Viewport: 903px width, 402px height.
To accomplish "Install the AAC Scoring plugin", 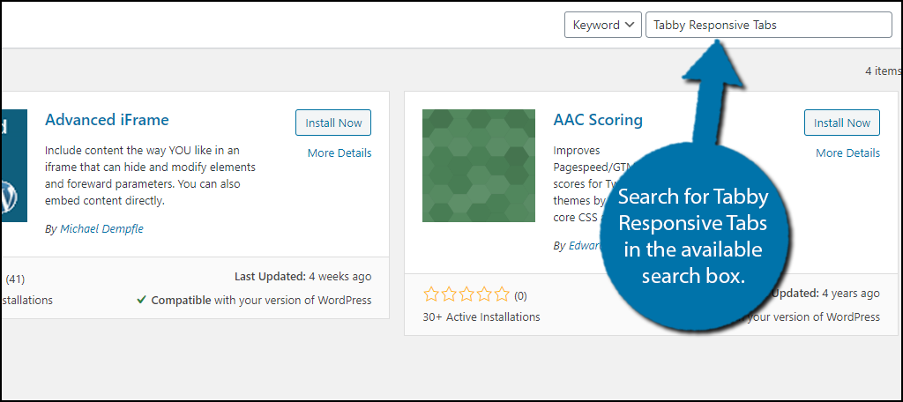I will (x=842, y=123).
